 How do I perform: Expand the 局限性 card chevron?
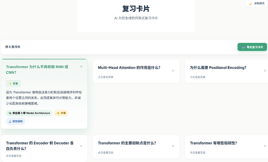pos(265,146)
